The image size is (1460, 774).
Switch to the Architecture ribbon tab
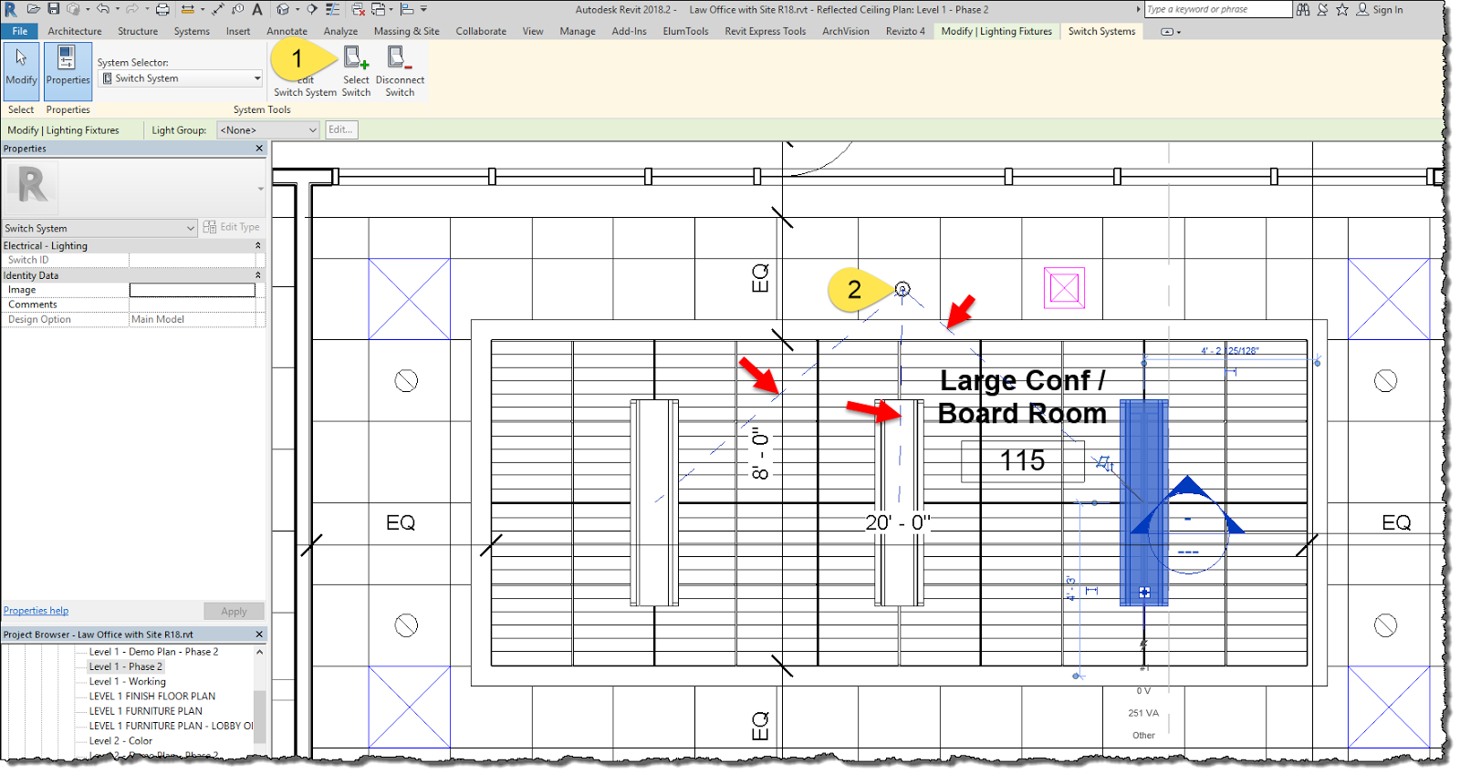pos(75,31)
